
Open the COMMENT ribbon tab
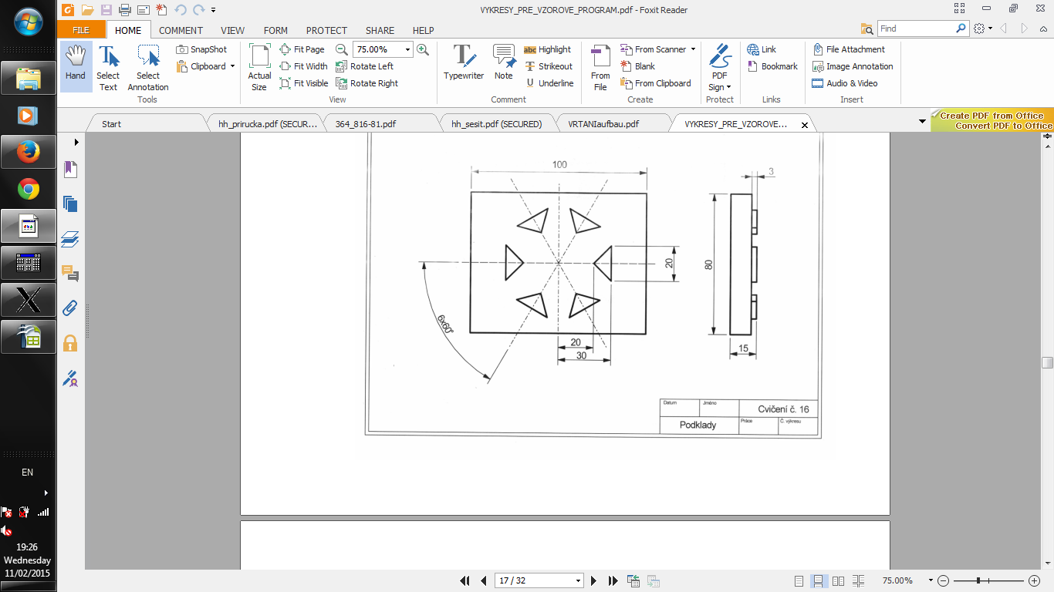pos(181,31)
